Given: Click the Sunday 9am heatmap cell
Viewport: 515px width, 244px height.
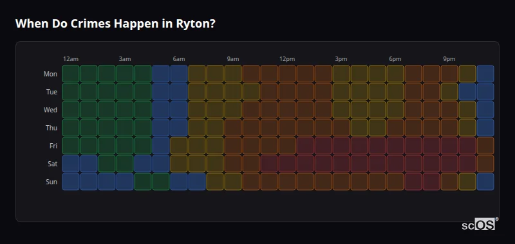Looking at the screenshot, I should [233, 182].
